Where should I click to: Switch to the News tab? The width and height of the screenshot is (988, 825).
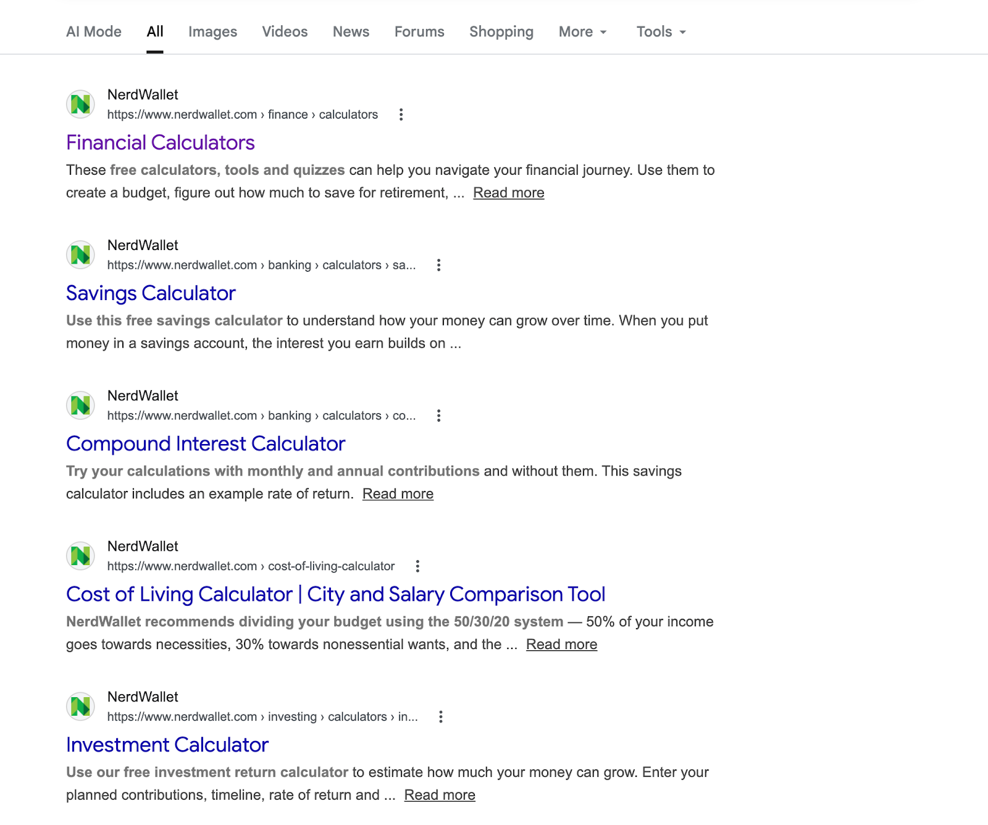click(x=351, y=31)
